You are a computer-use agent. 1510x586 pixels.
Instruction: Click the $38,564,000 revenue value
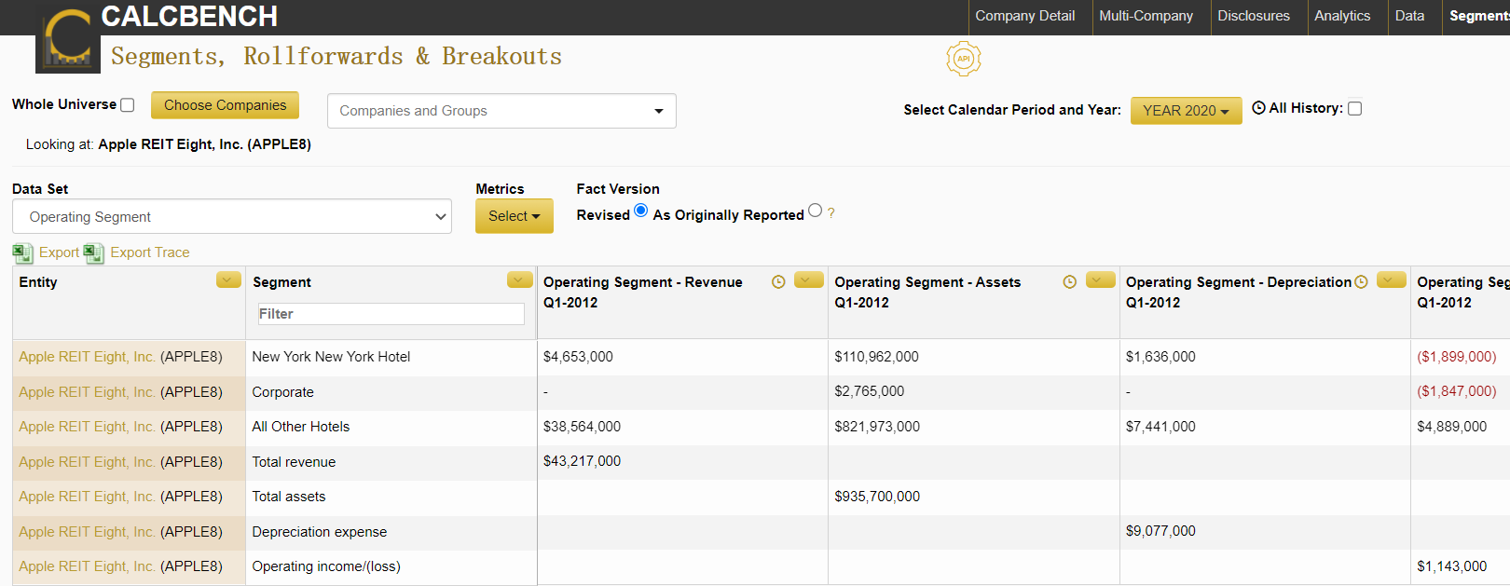[x=582, y=427]
